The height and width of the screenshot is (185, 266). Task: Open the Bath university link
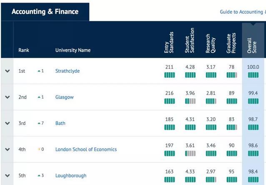click(x=60, y=123)
